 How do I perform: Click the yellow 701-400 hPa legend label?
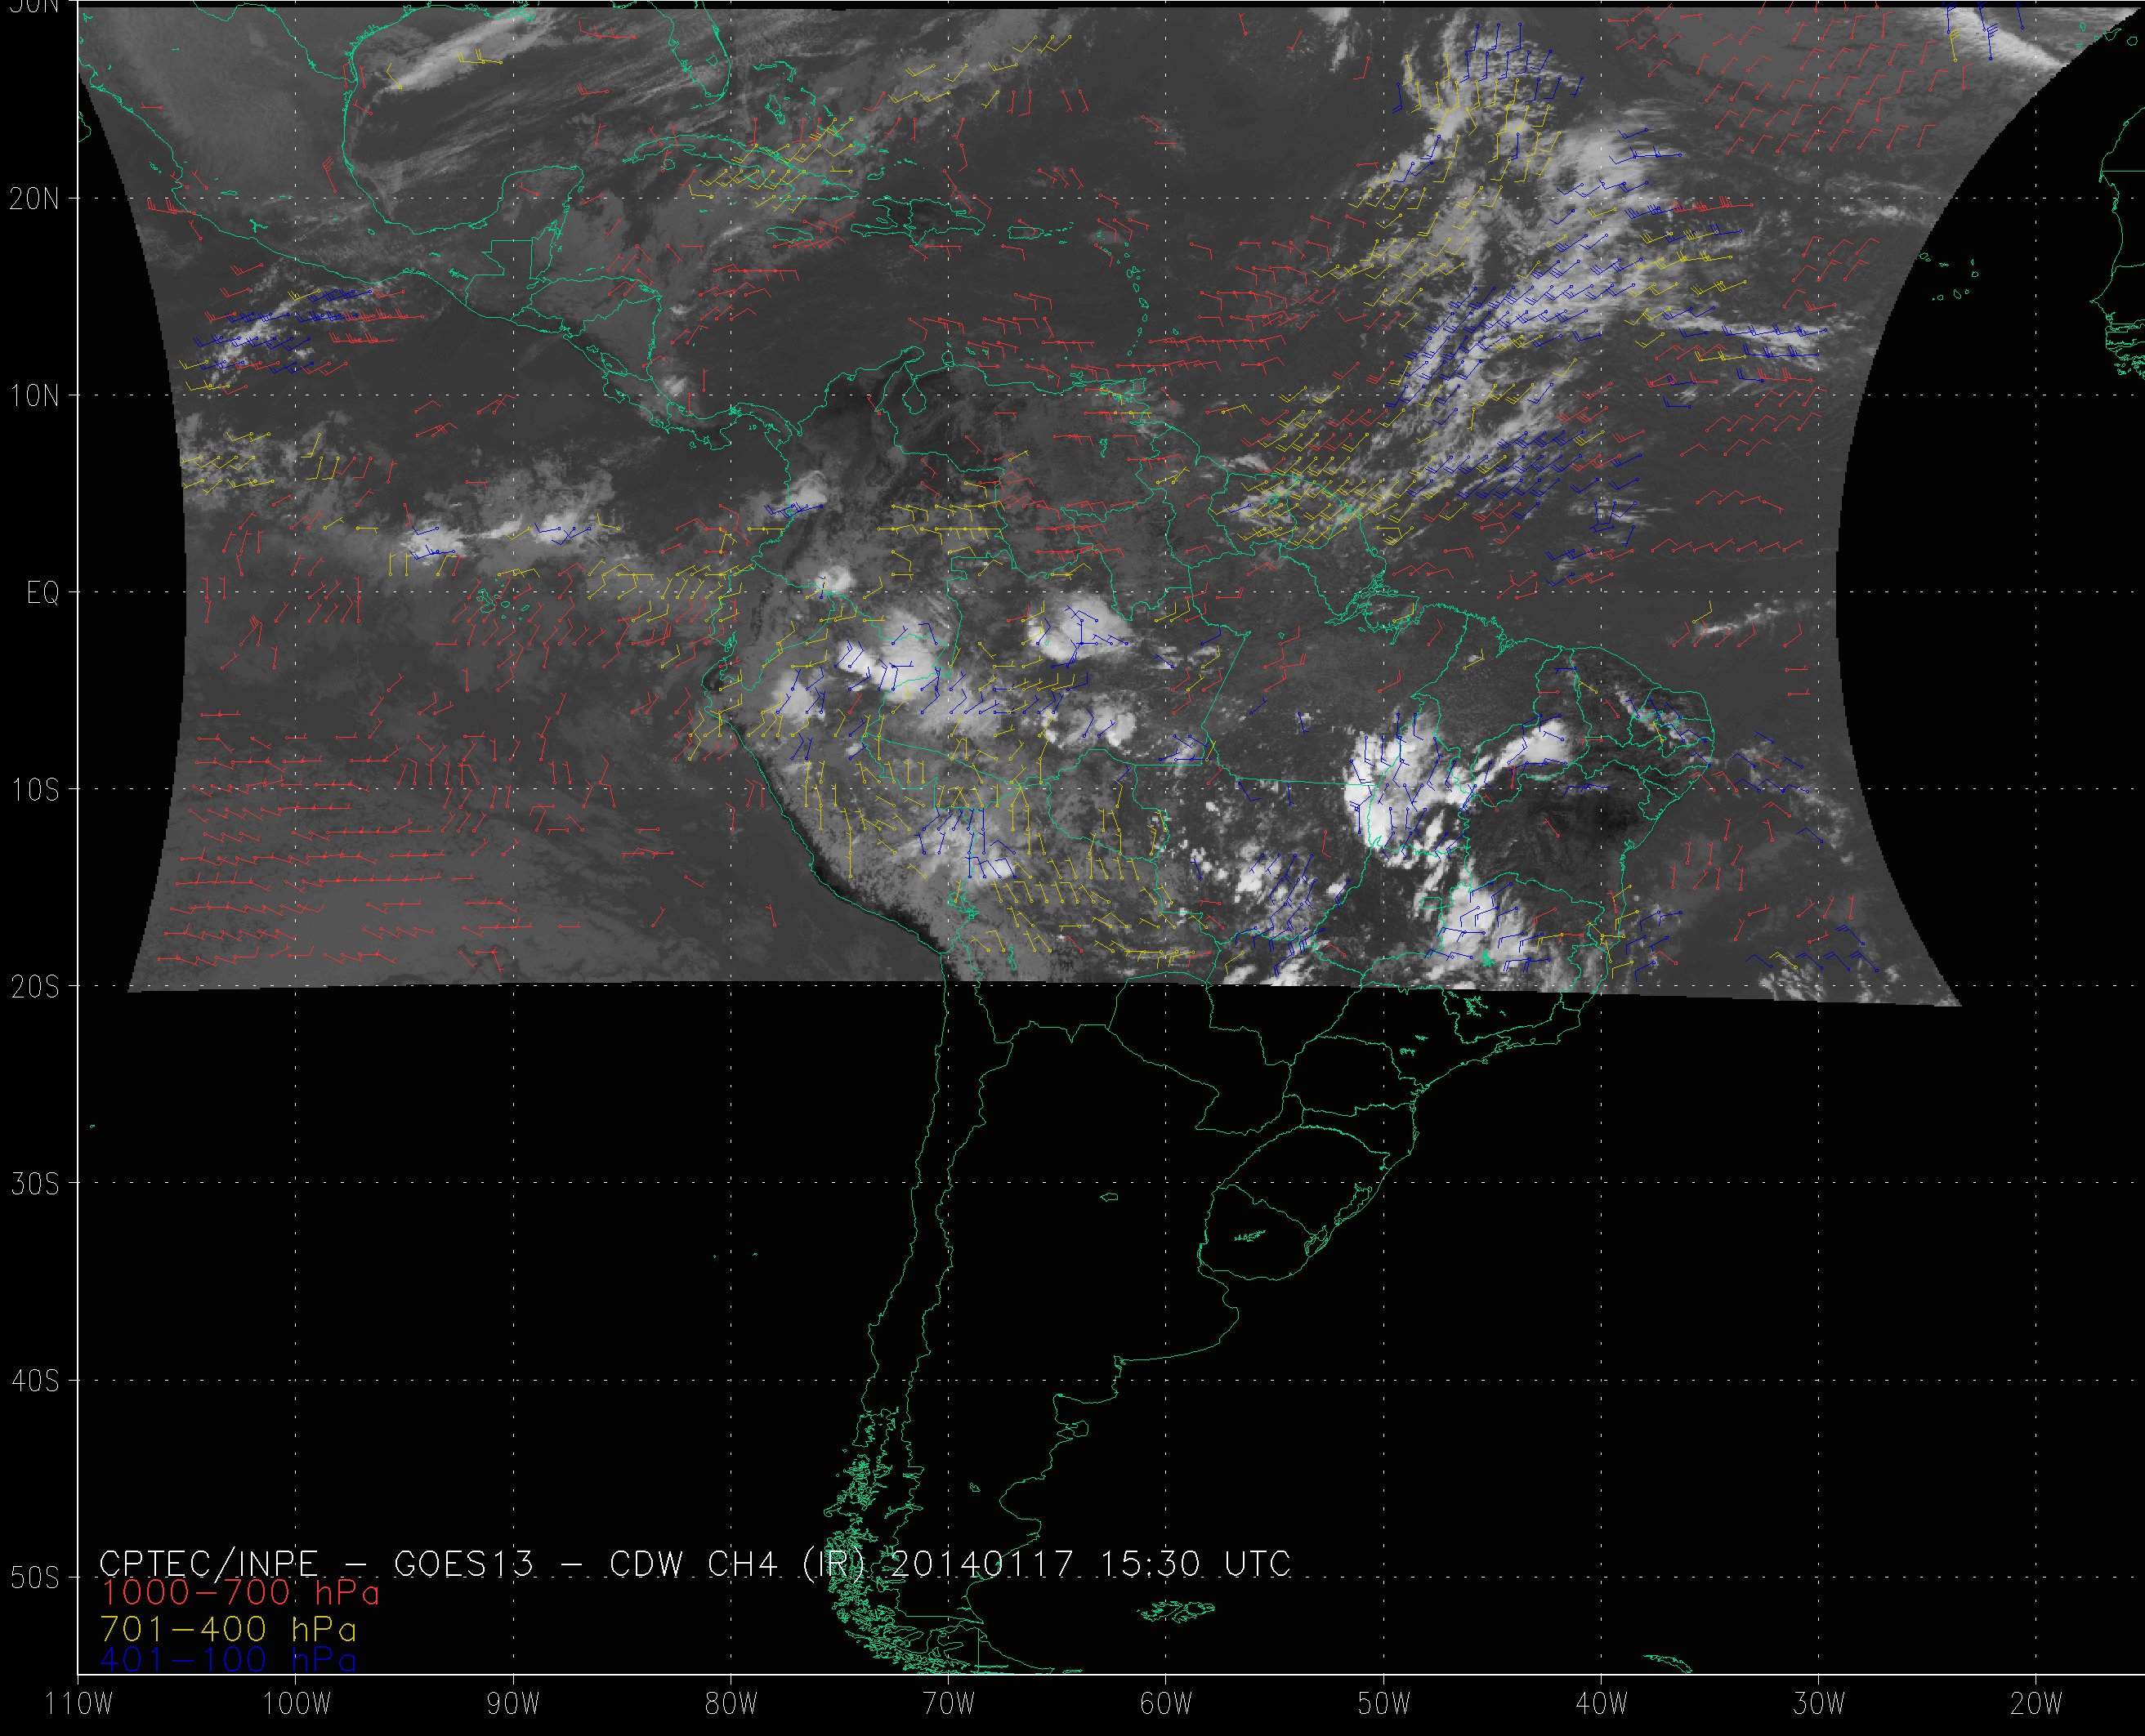[x=228, y=1628]
